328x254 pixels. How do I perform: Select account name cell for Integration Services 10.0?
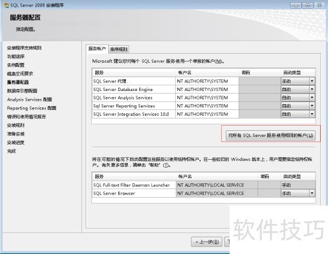pyautogui.click(x=207, y=114)
